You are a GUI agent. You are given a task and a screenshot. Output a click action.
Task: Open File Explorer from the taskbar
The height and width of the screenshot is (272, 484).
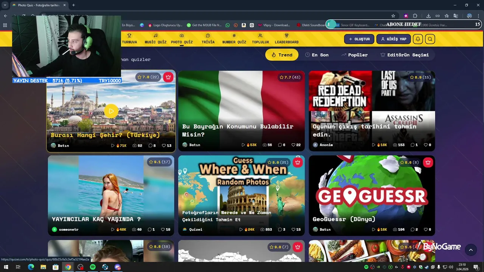pyautogui.click(x=43, y=267)
